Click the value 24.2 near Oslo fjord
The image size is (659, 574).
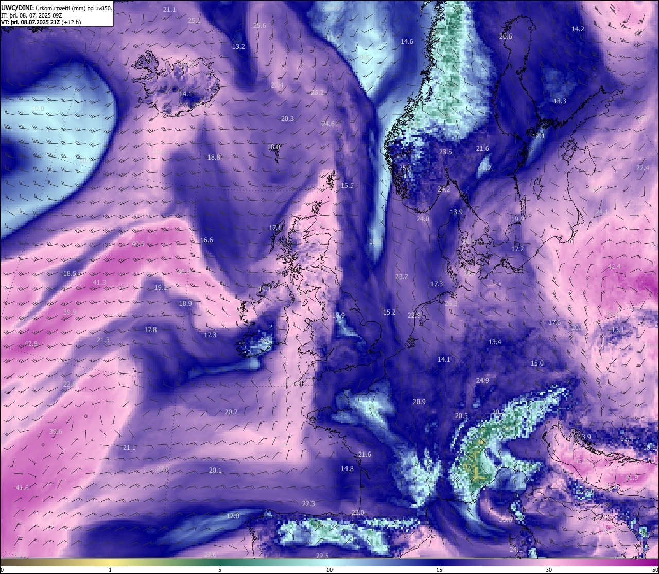pyautogui.click(x=444, y=189)
